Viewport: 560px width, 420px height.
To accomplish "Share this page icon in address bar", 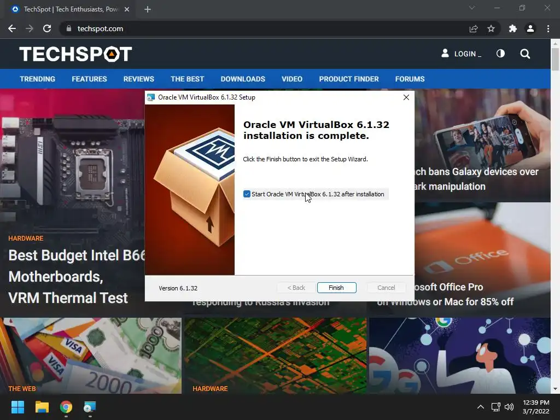I will click(474, 28).
